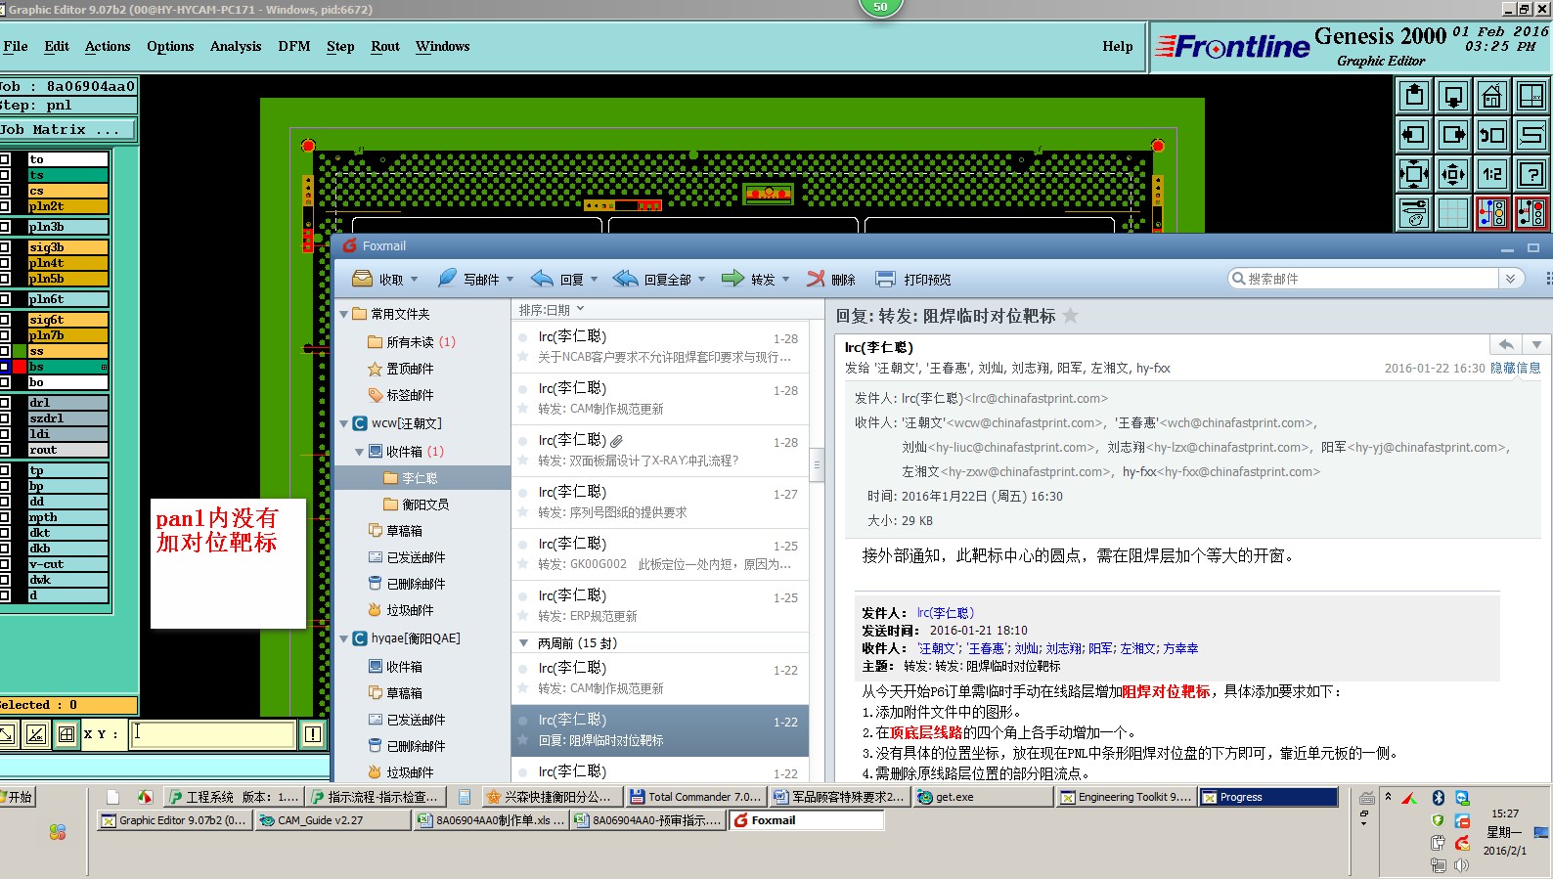The height and width of the screenshot is (879, 1553).
Task: Click the grid display icon
Action: pos(1452,212)
